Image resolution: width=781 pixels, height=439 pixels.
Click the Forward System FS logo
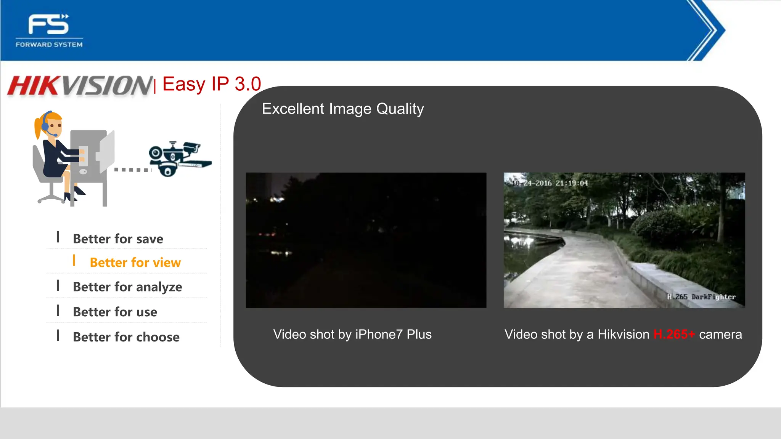49,30
